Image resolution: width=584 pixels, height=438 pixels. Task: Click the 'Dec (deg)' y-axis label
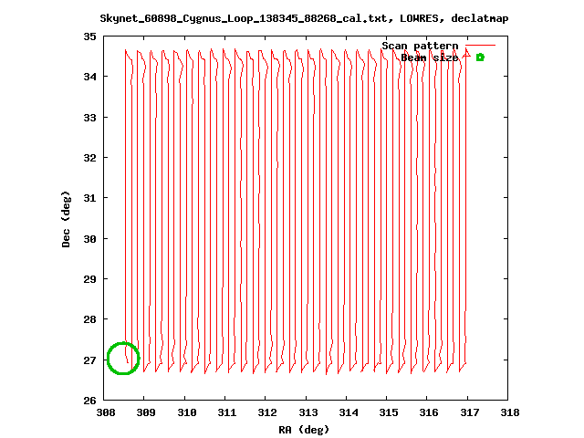pos(66,219)
